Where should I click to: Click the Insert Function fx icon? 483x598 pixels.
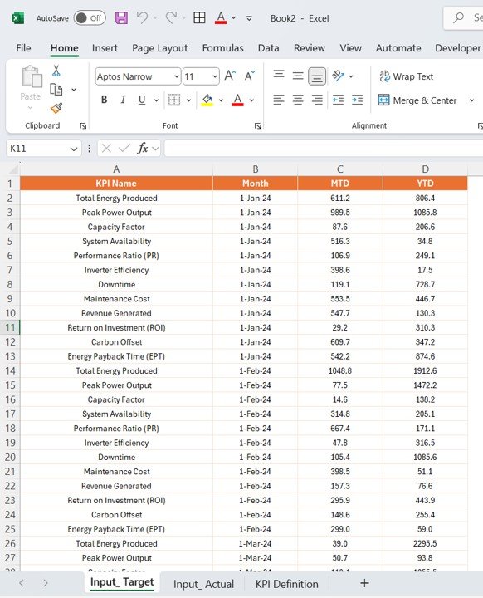click(x=143, y=148)
